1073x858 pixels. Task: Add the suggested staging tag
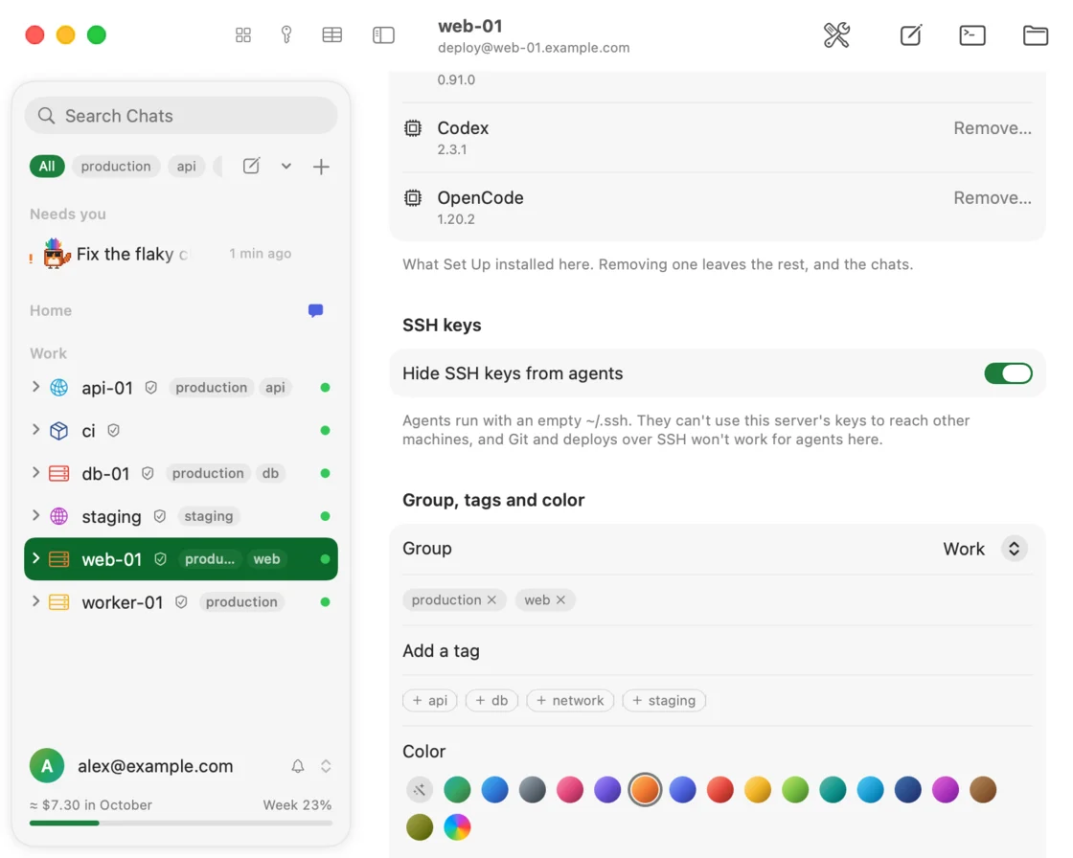click(664, 701)
